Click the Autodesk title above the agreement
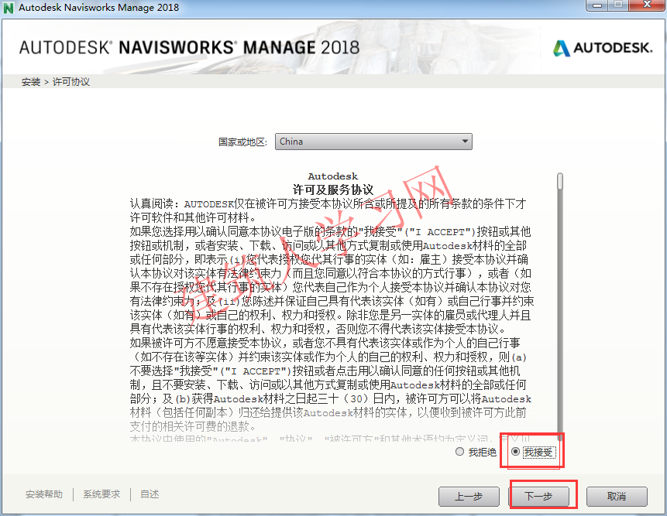 pyautogui.click(x=333, y=176)
